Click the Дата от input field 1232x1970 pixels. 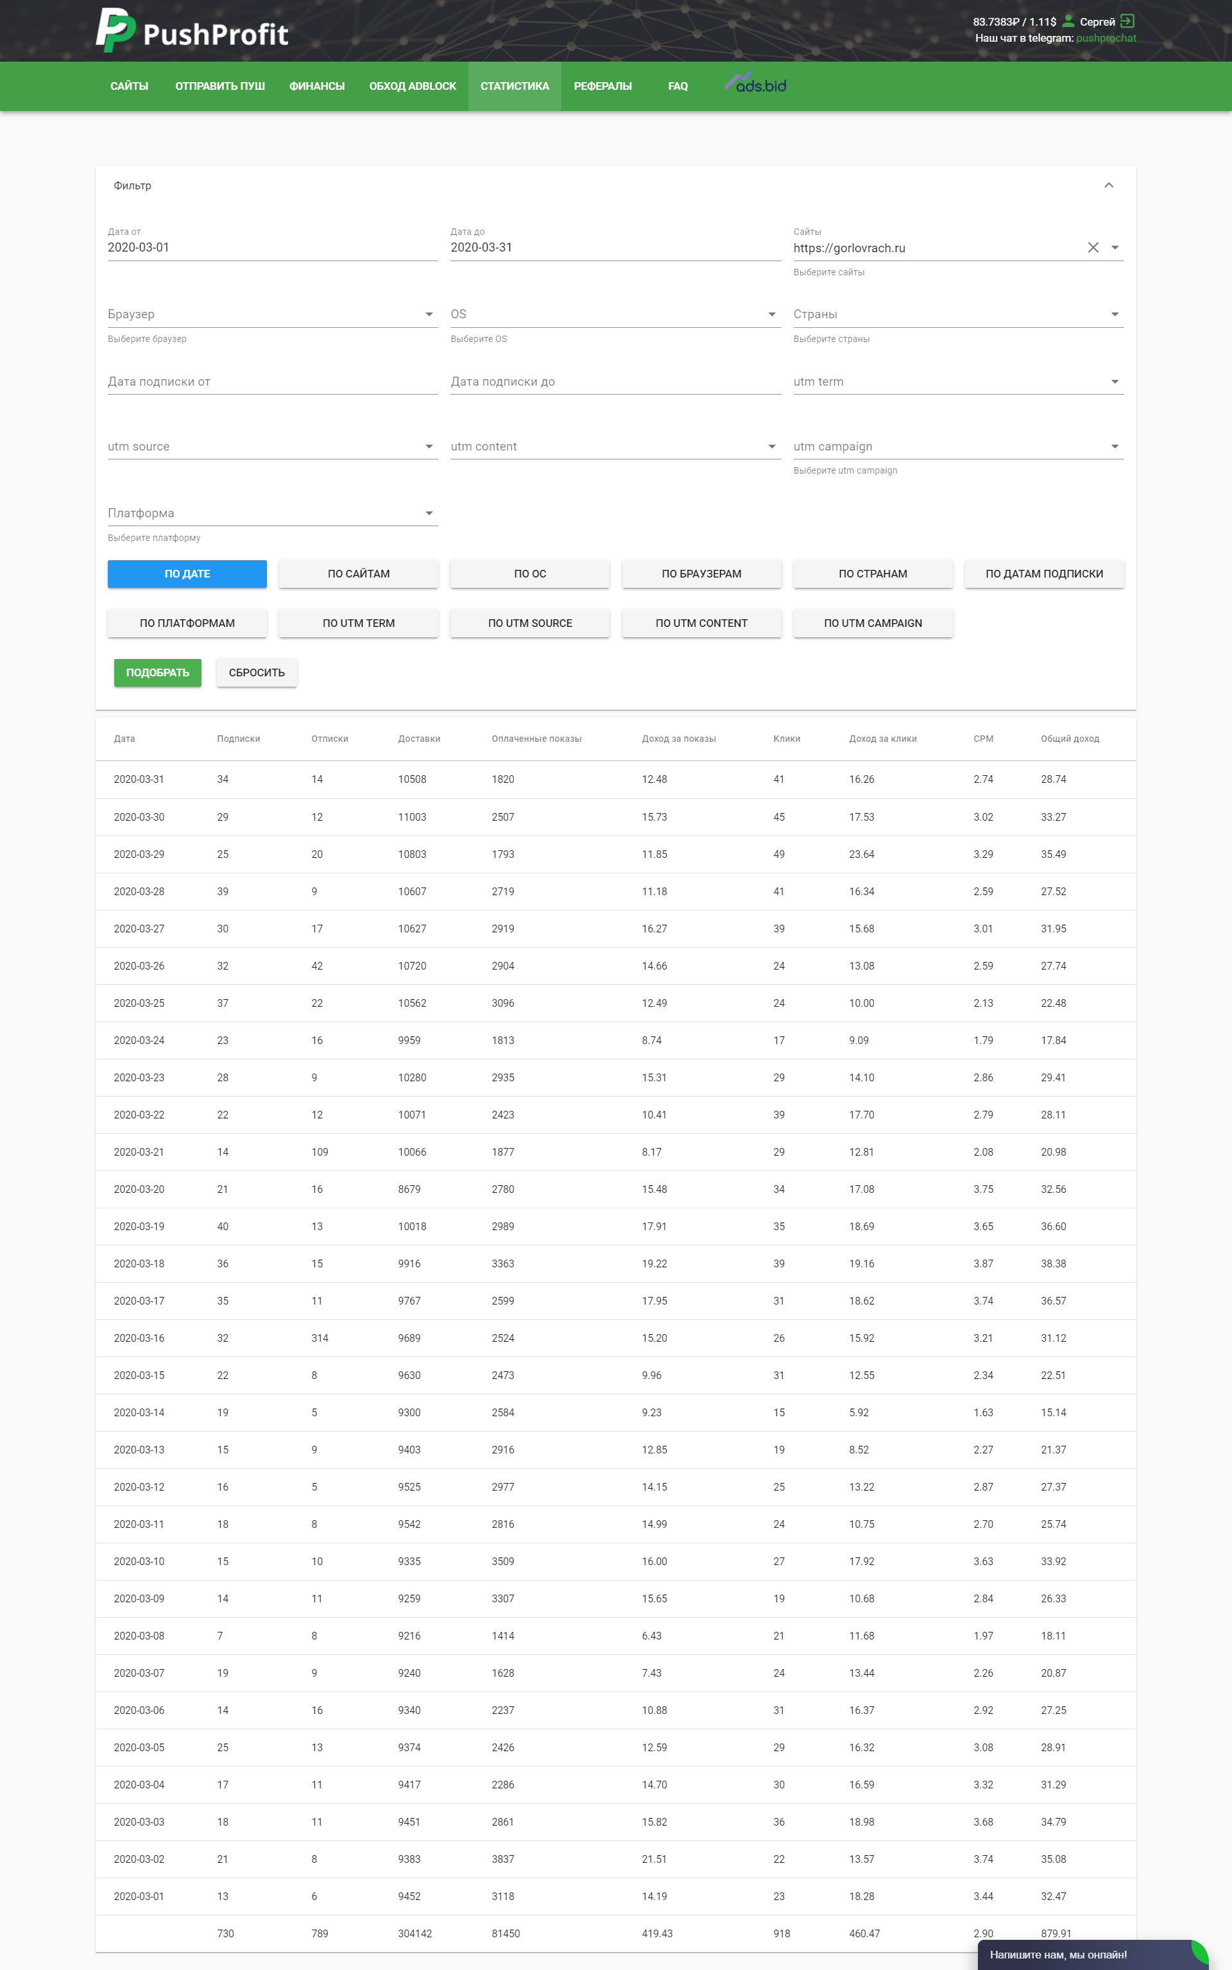[x=272, y=248]
